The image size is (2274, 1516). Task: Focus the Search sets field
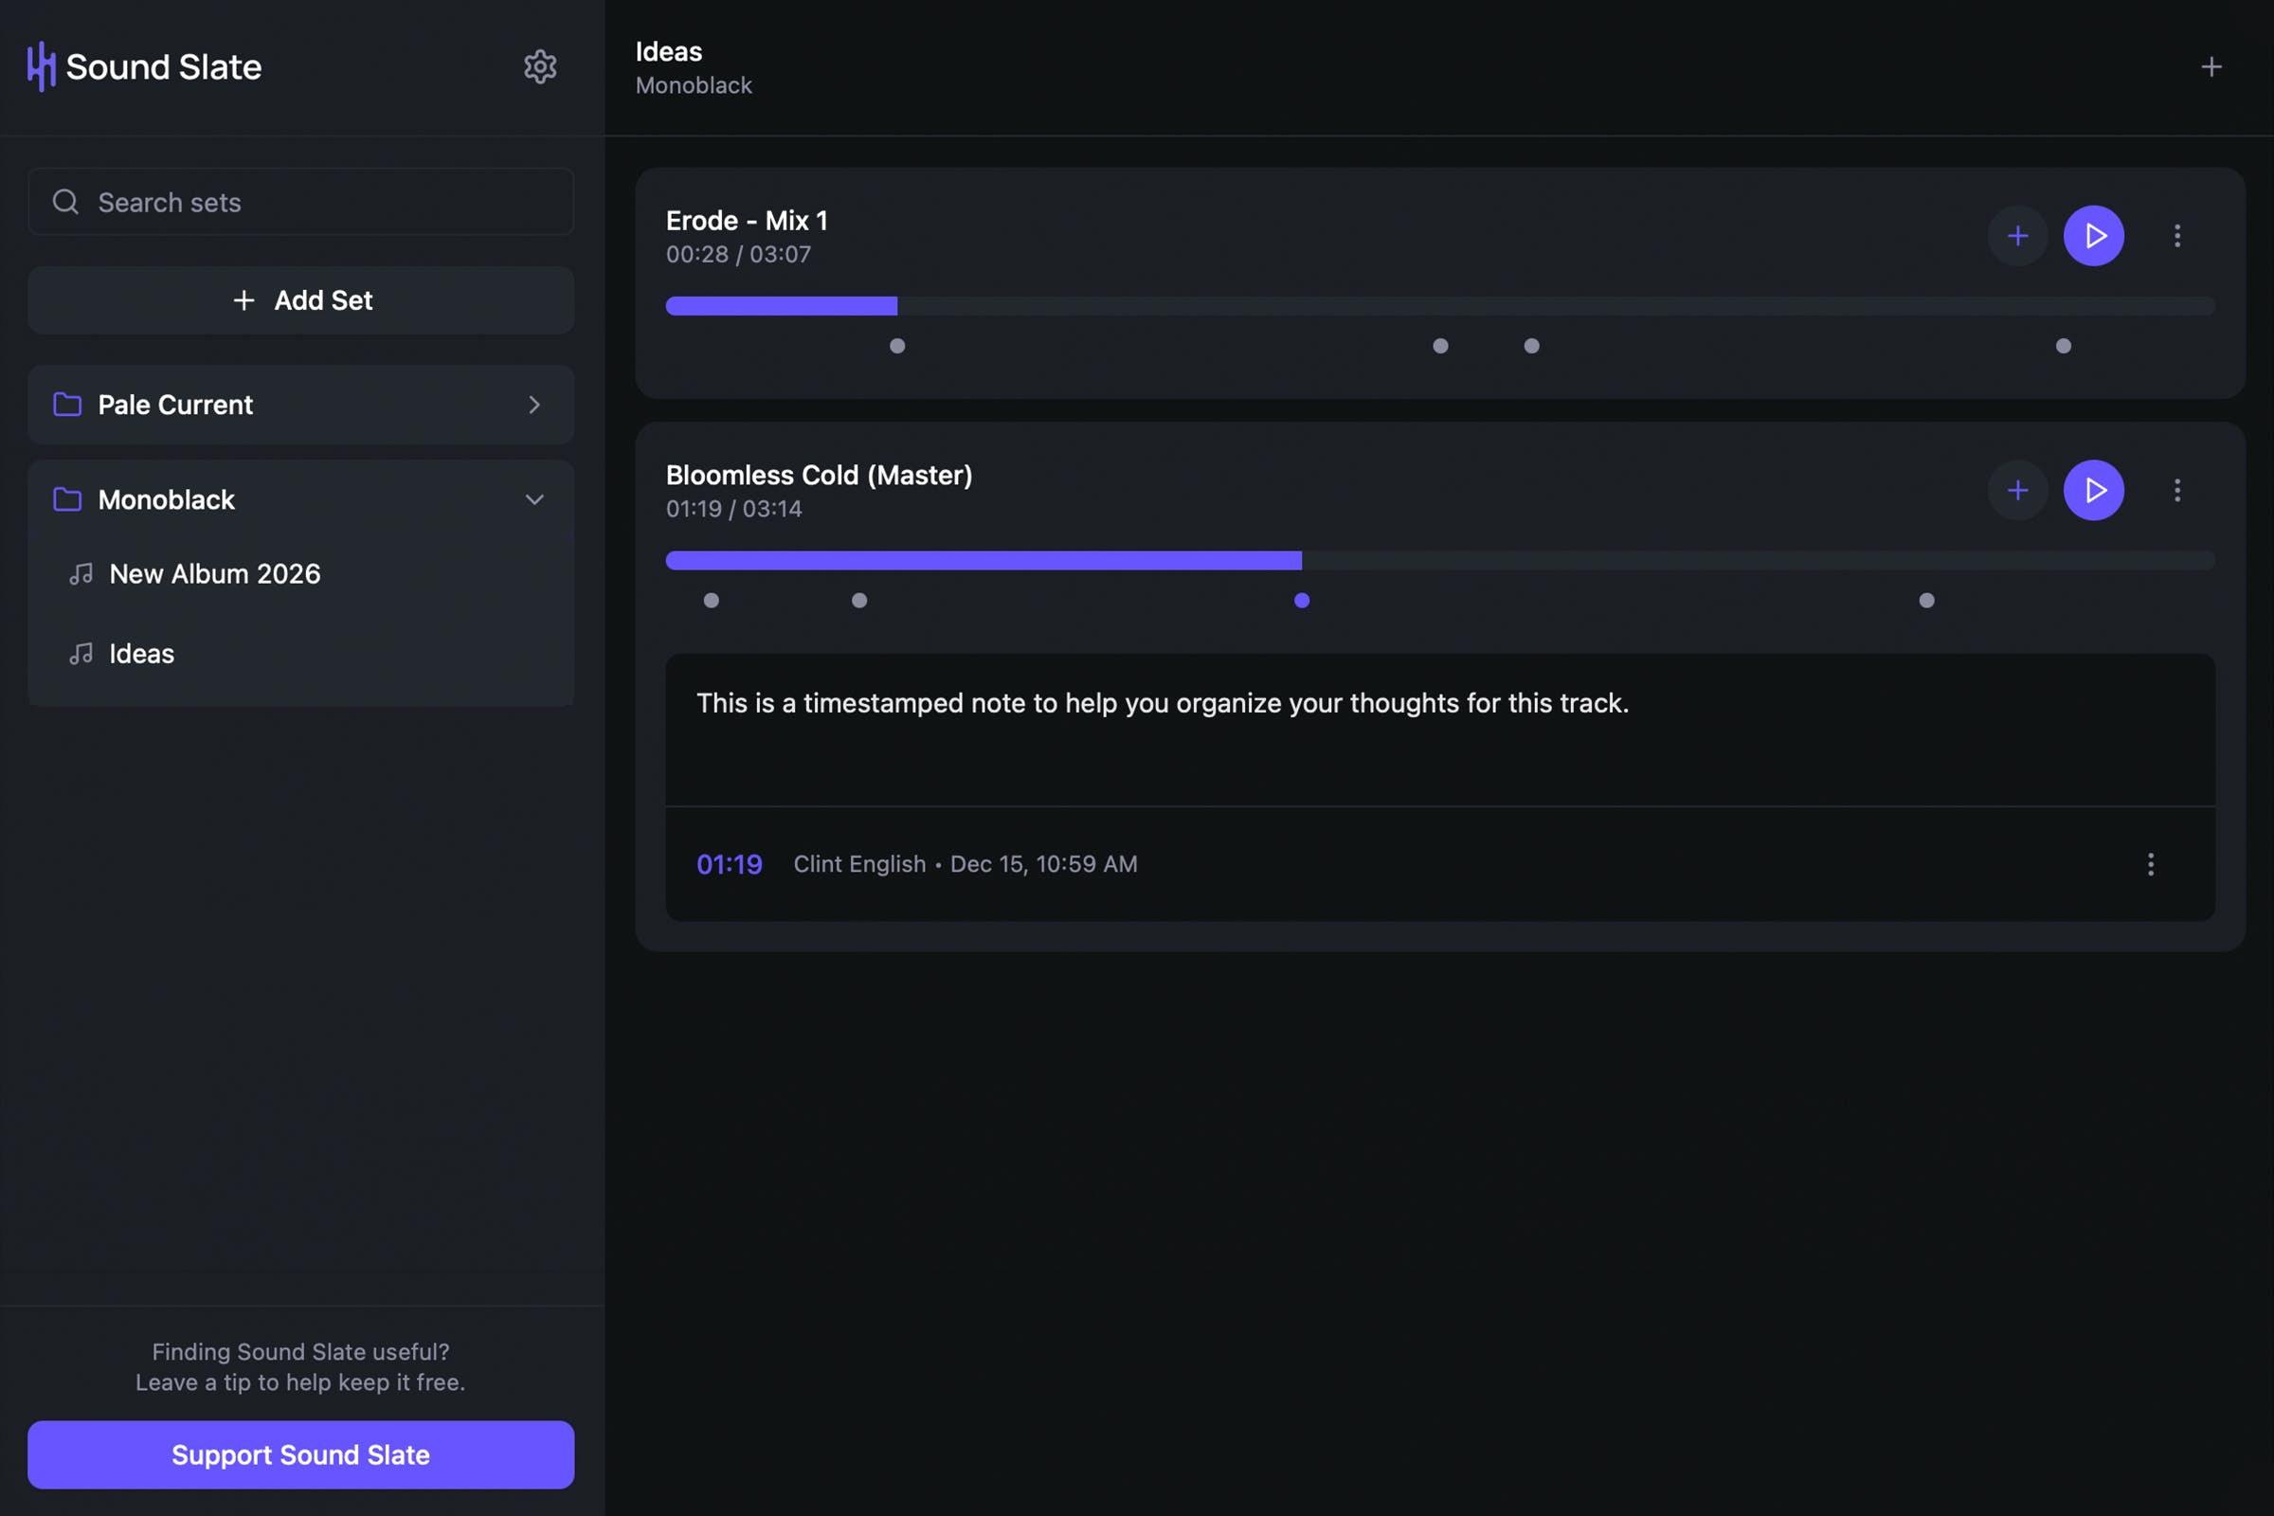pyautogui.click(x=300, y=202)
